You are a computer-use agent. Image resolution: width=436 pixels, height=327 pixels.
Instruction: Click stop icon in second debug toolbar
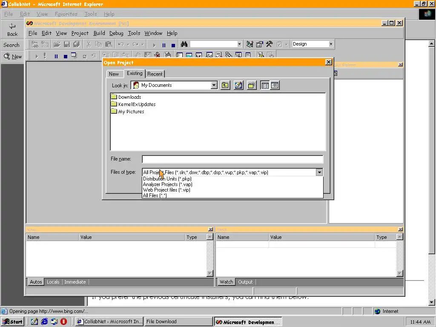[x=65, y=57]
